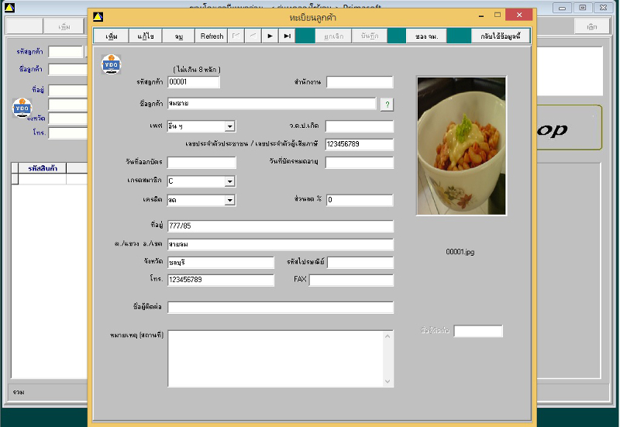Viewport: 620px width, 427px height.
Task: Click the 00001.jpg filename text
Action: (x=460, y=252)
